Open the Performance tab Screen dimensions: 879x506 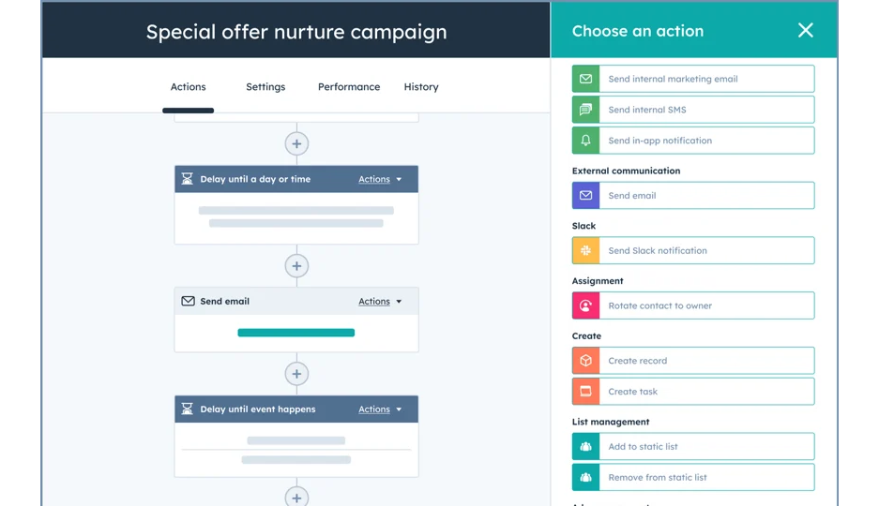click(x=349, y=87)
